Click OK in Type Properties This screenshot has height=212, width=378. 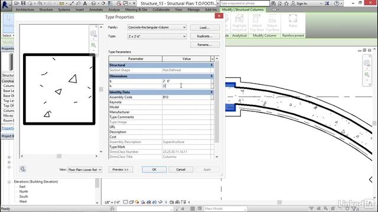[x=154, y=170]
